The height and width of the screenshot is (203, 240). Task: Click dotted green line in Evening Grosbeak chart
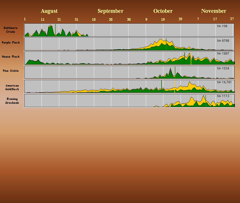point(206,100)
